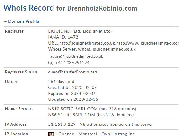The image size is (179, 138).
Task: Click the Updated on 2023-02-16 date
Action: tap(73, 99)
